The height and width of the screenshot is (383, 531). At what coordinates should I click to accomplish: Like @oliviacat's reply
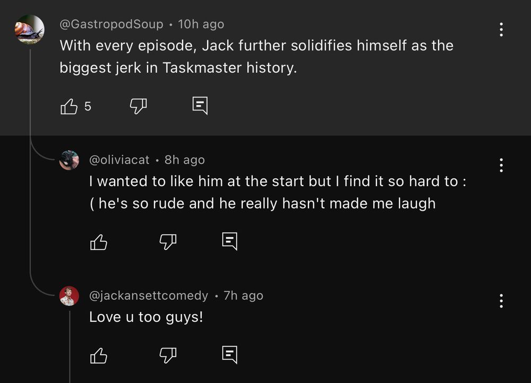99,242
